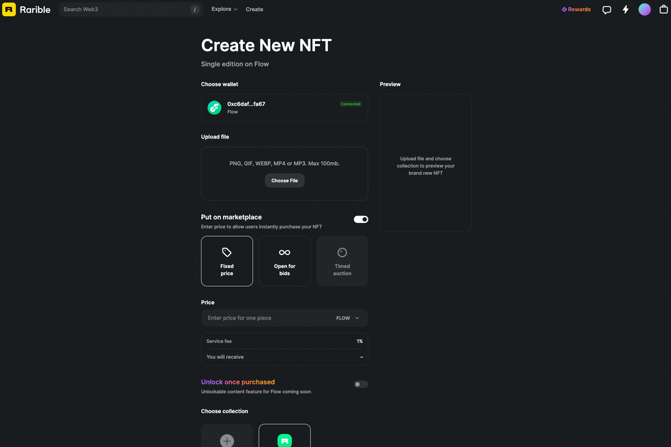Expand the Explore menu
This screenshot has width=671, height=447.
[224, 9]
